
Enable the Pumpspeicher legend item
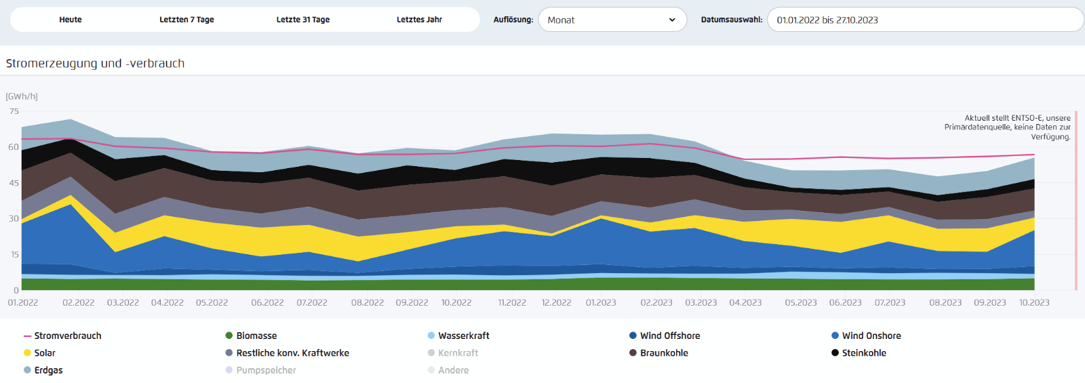260,370
